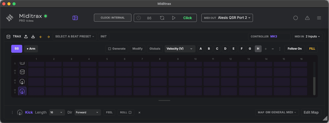Select pattern B

coord(209,49)
